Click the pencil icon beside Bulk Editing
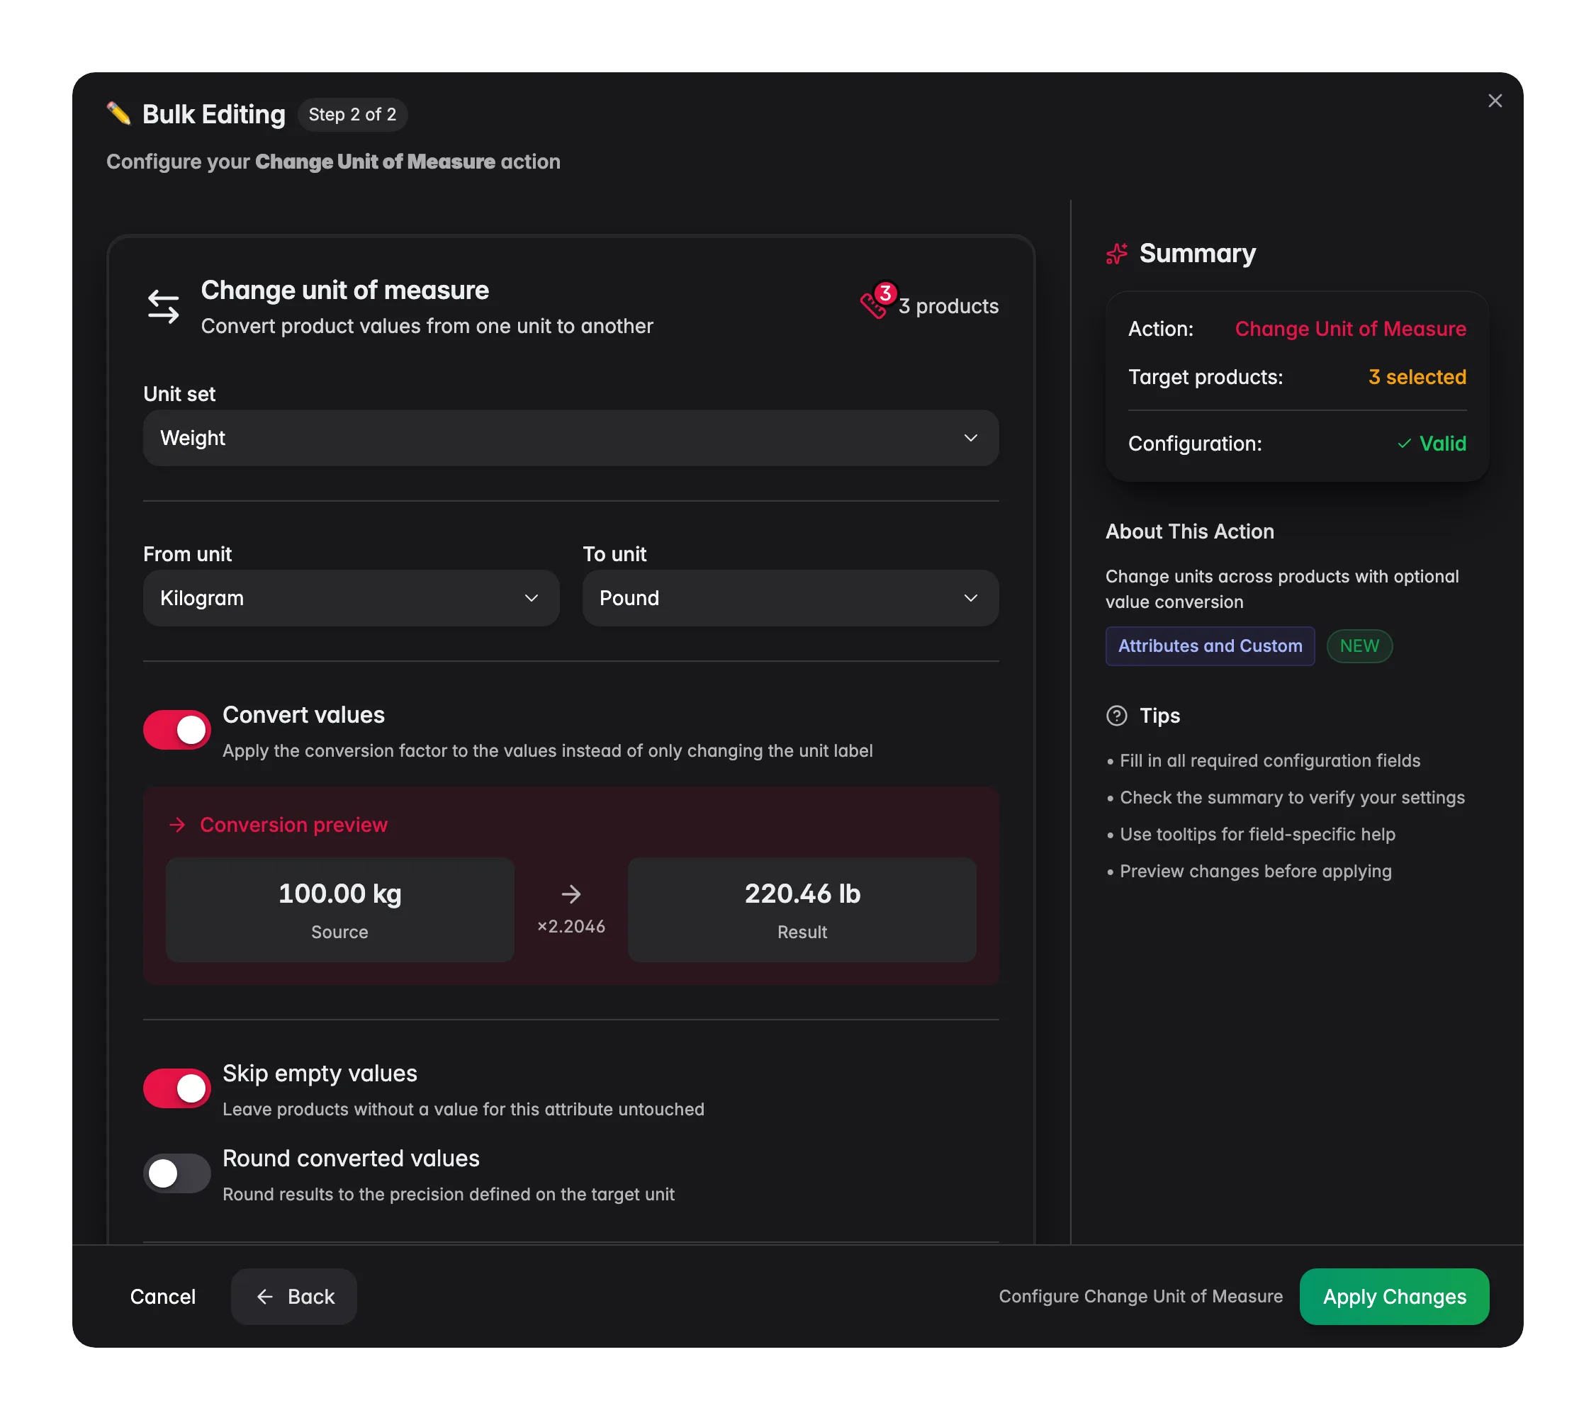 point(118,114)
